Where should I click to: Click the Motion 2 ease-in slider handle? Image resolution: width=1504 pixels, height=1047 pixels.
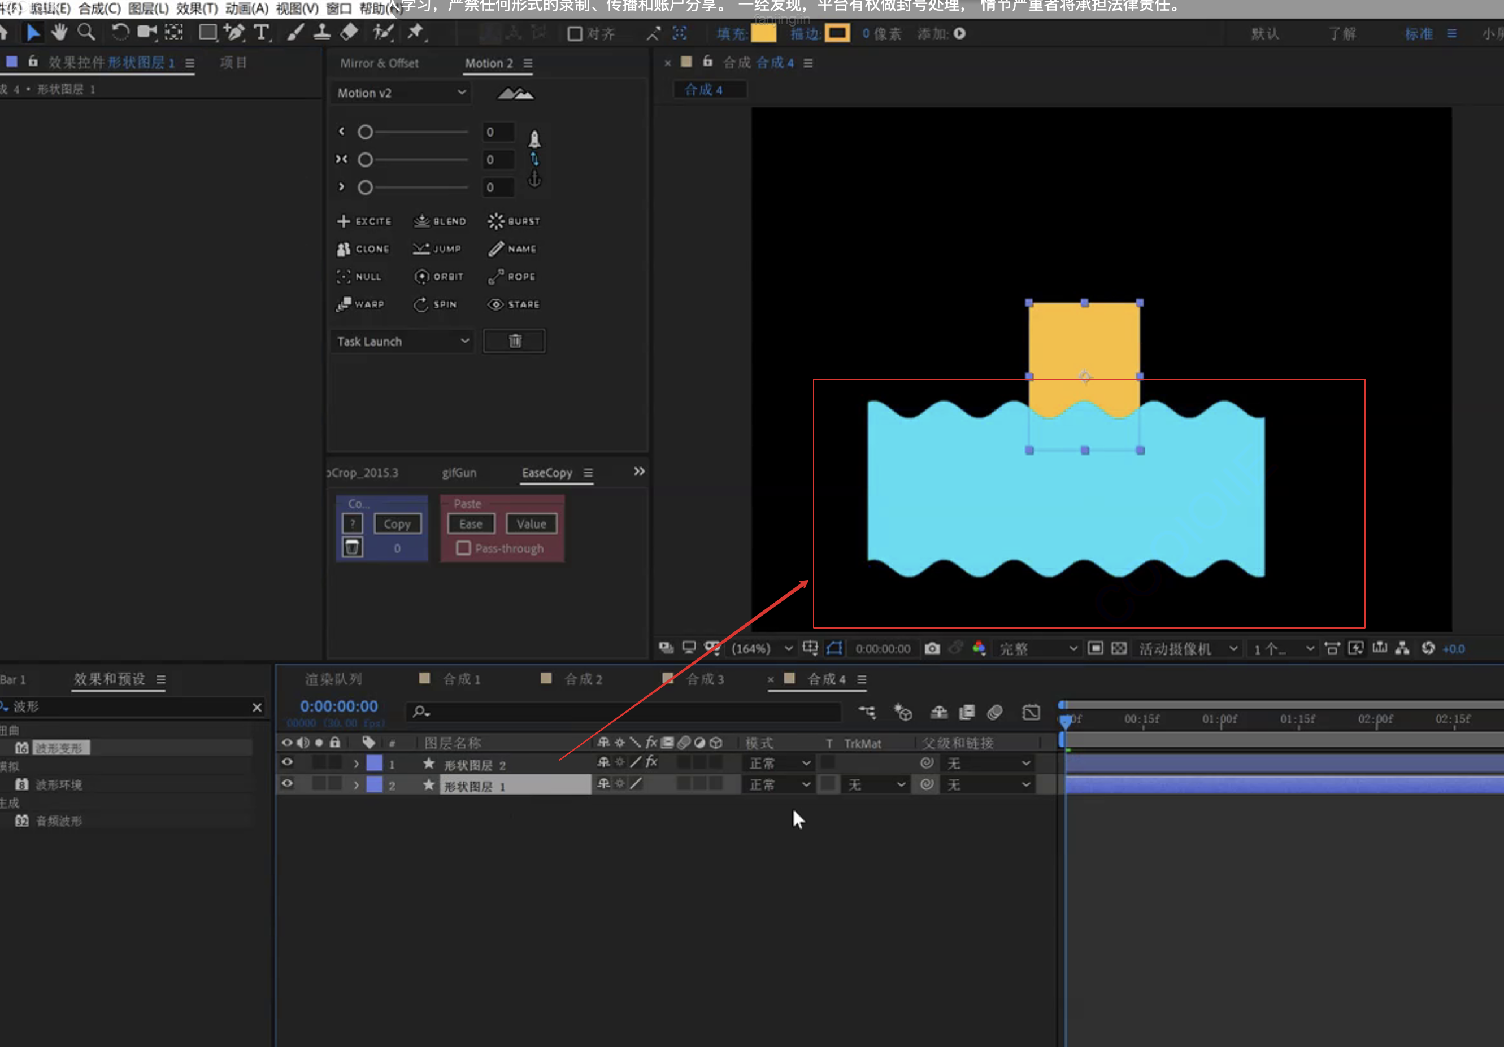tap(365, 132)
